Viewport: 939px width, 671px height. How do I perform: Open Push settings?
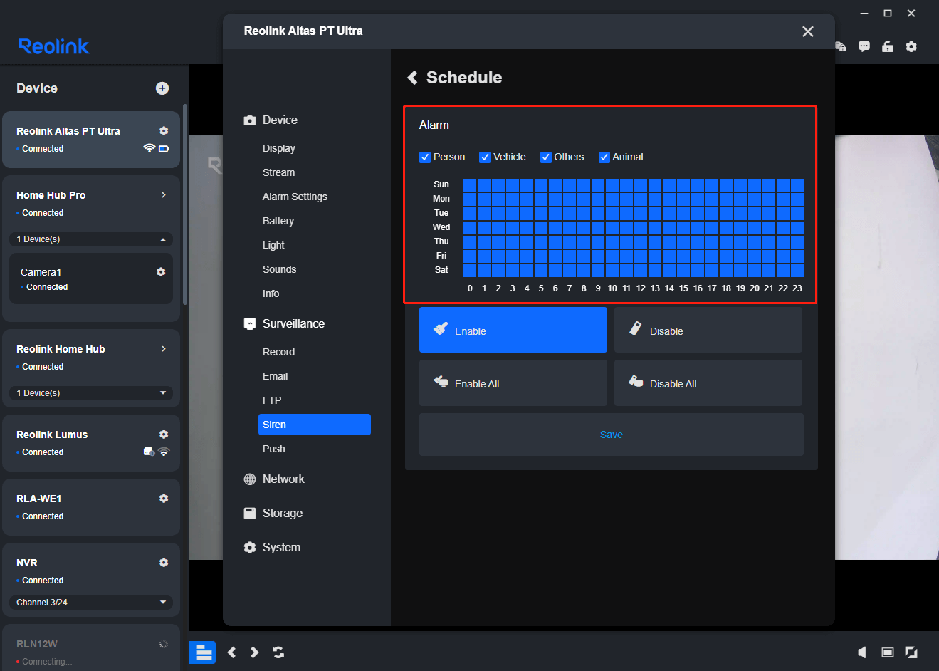pos(274,449)
